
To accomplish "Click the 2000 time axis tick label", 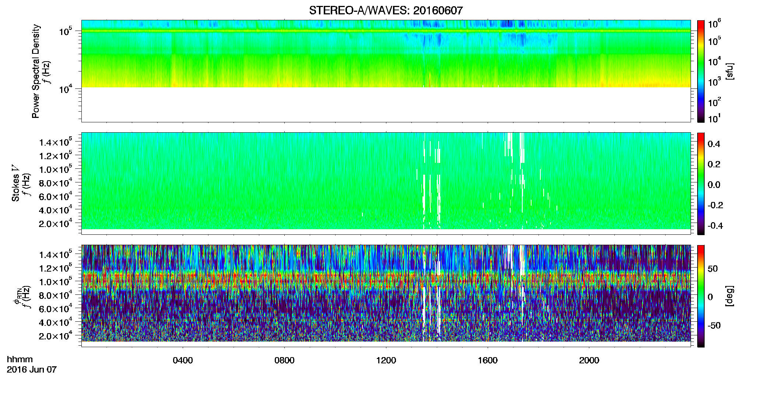I will (x=589, y=360).
